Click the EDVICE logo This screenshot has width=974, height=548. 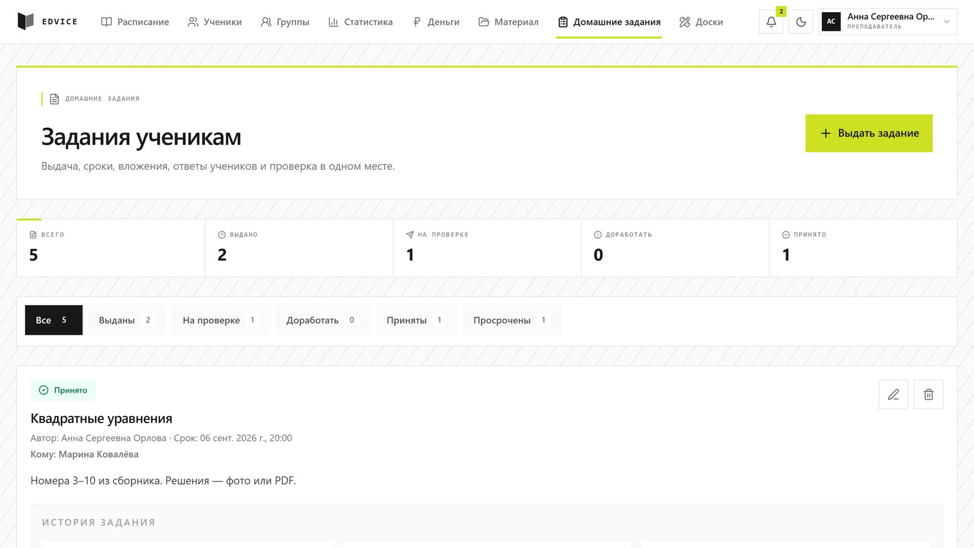click(x=47, y=21)
